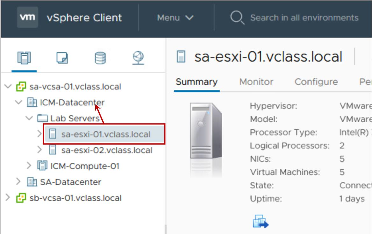372x234 pixels.
Task: Click the Virtual Machines label
Action: coord(285,172)
